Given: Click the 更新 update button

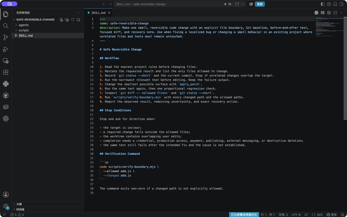Looking at the screenshot, I should pos(260,4).
